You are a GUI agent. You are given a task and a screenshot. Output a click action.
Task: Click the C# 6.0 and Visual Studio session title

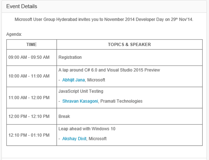tap(109, 70)
